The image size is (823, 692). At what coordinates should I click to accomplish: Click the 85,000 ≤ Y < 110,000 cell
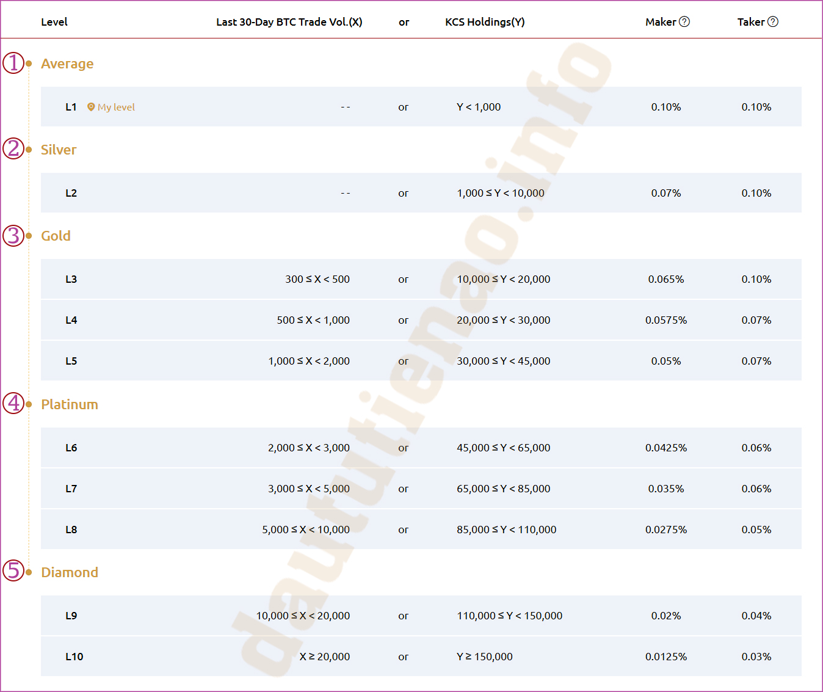[507, 530]
